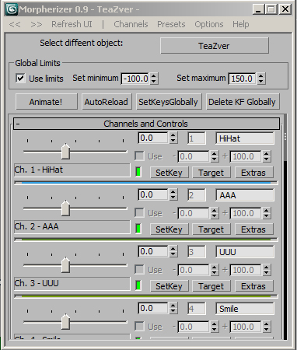
Task: Click the blue color bar under HiHat channel
Action: pyautogui.click(x=146, y=183)
